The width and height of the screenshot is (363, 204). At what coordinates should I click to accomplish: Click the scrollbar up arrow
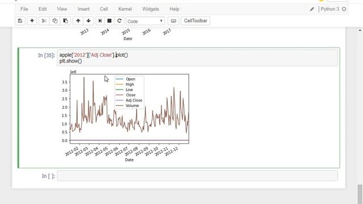pyautogui.click(x=360, y=30)
